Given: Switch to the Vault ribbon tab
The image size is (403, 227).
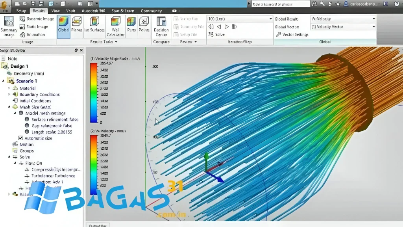Looking at the screenshot, I should pyautogui.click(x=70, y=11).
